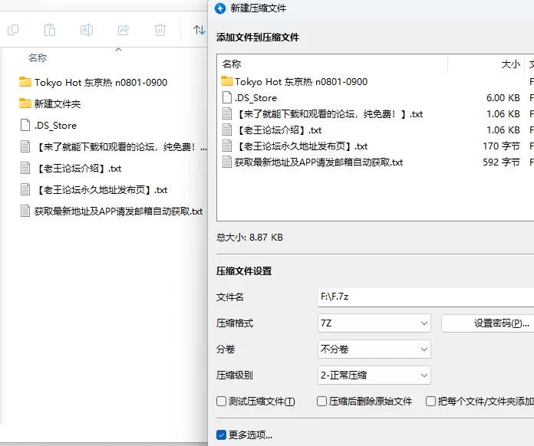Screen dimensions: 534x446
Task: Select '【老王论坛永久地址发布页】.txt' name in Explorer
Action: (101, 190)
